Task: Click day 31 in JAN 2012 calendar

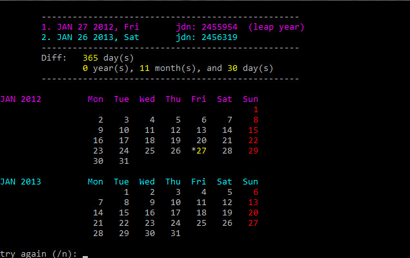Action: (x=124, y=161)
